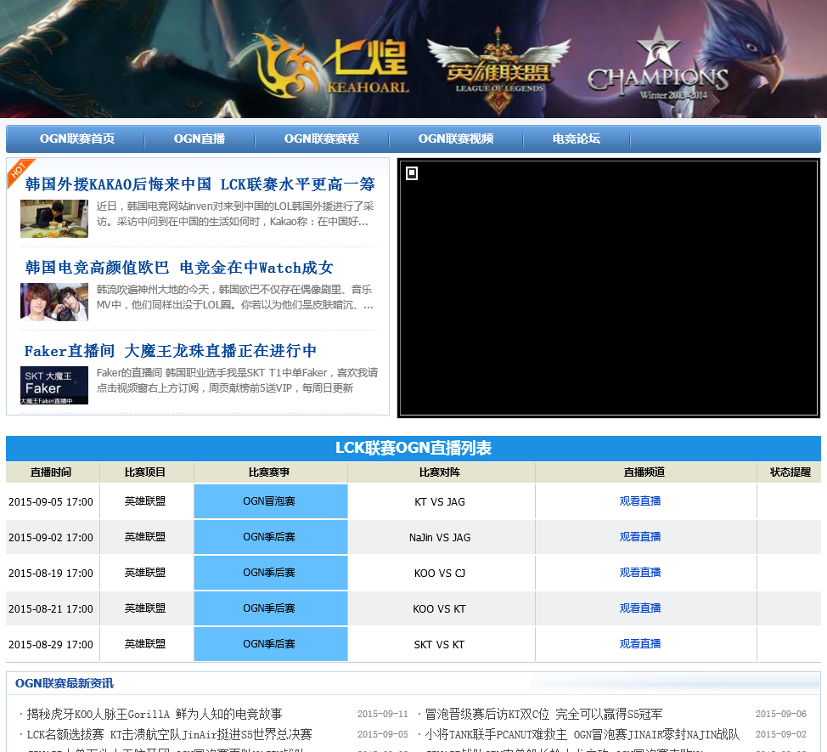
Task: Click the orange HOT ribbon badge
Action: [19, 171]
